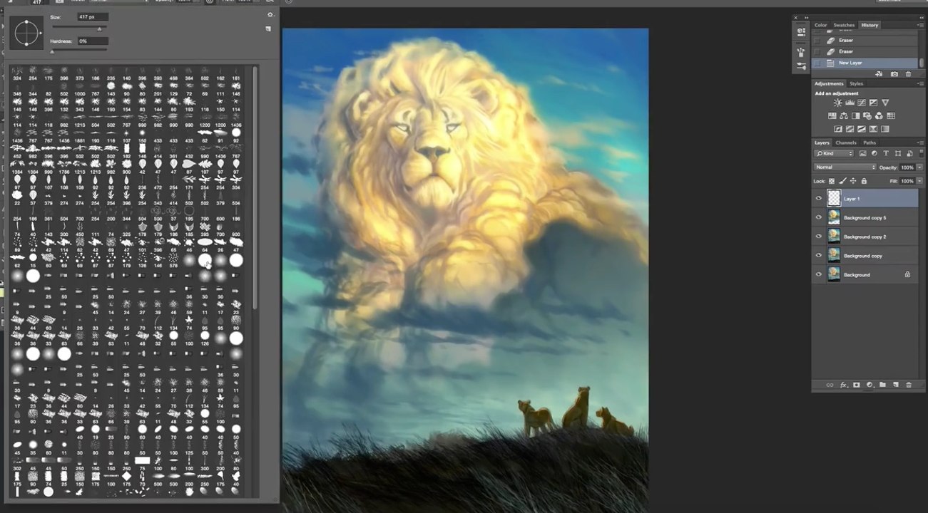Image resolution: width=928 pixels, height=513 pixels.
Task: Toggle visibility of Background copy layer
Action: coord(819,255)
